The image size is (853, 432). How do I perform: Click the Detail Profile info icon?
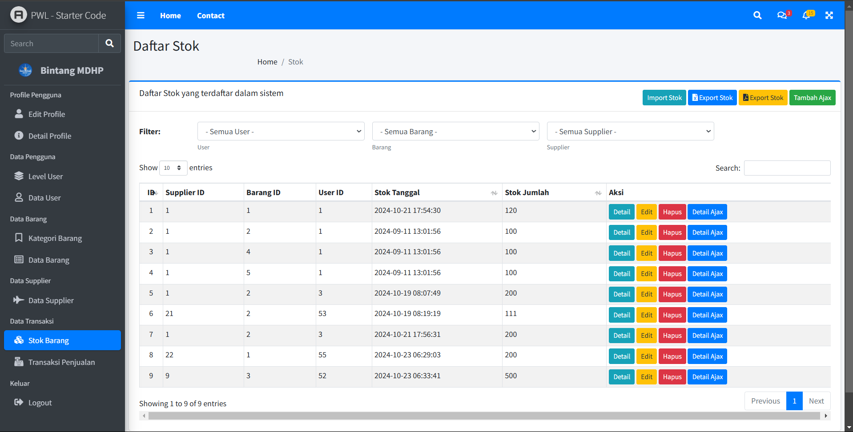(x=19, y=136)
